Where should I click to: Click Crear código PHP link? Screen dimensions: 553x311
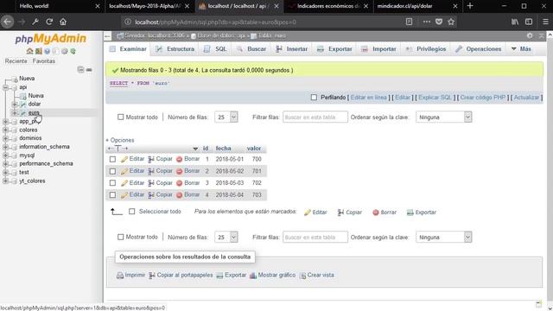tap(483, 98)
